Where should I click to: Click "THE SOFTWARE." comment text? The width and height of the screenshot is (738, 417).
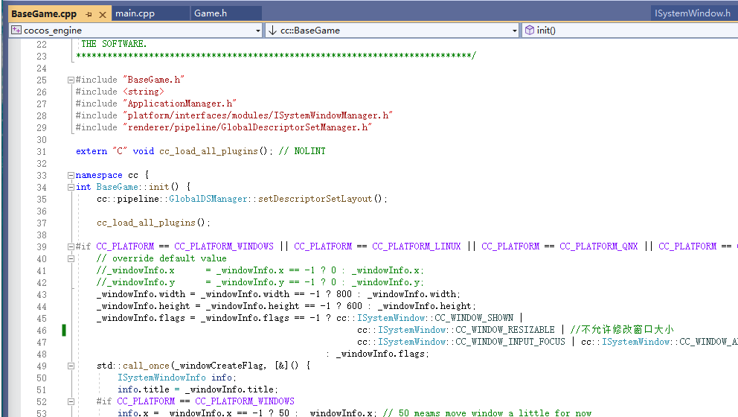pyautogui.click(x=114, y=44)
